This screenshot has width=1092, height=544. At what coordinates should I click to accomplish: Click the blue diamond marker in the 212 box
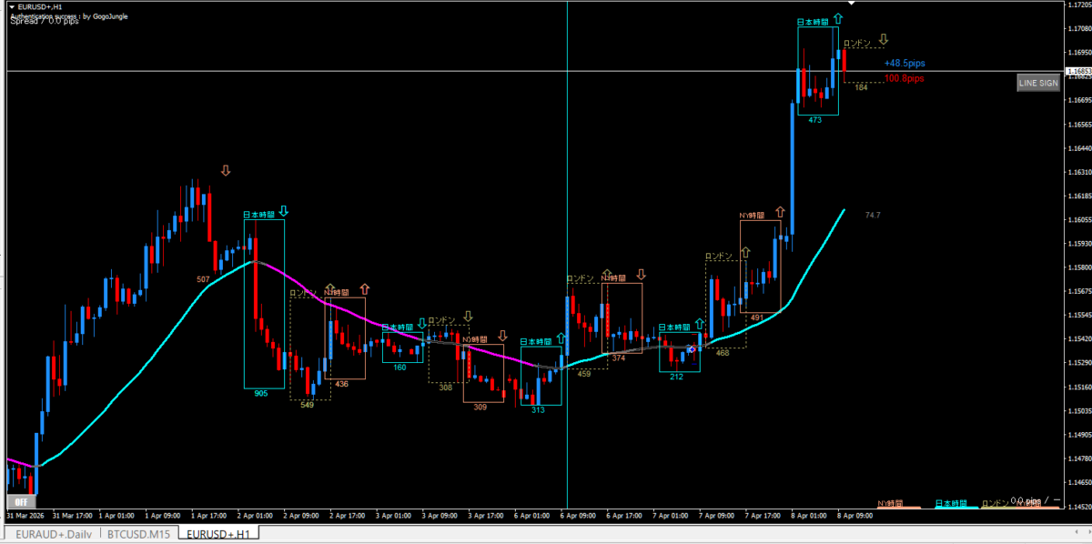tap(692, 349)
